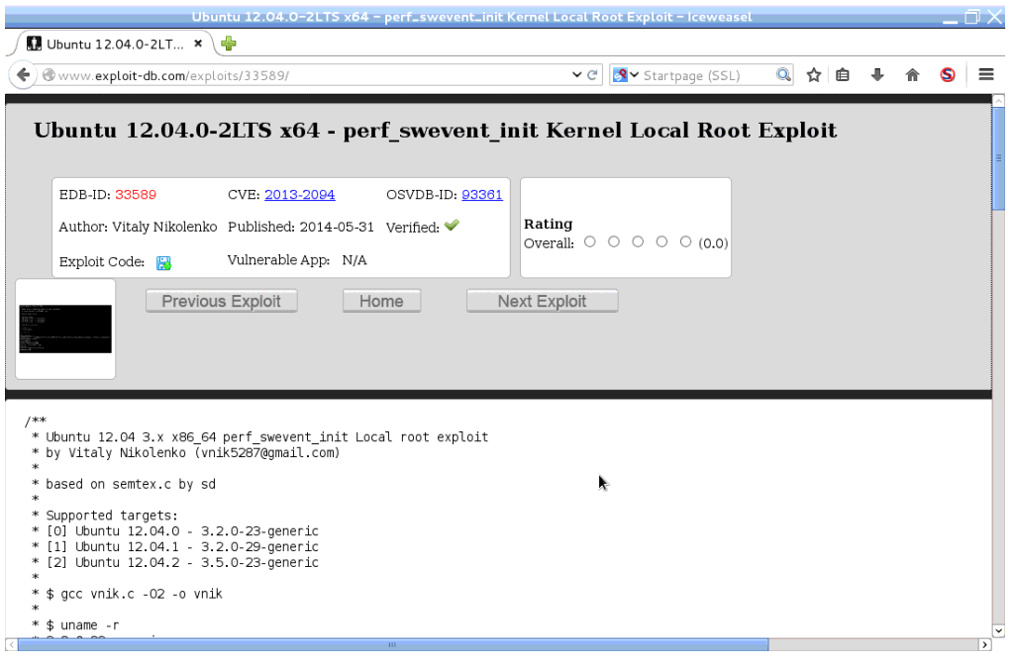The width and height of the screenshot is (1014, 660).
Task: Click the site identity globe icon
Action: point(49,75)
